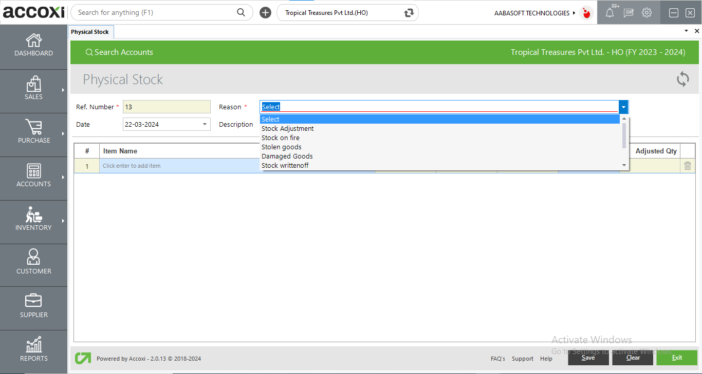Select Stock Adjustment from reason list
The height and width of the screenshot is (374, 702).
point(288,129)
